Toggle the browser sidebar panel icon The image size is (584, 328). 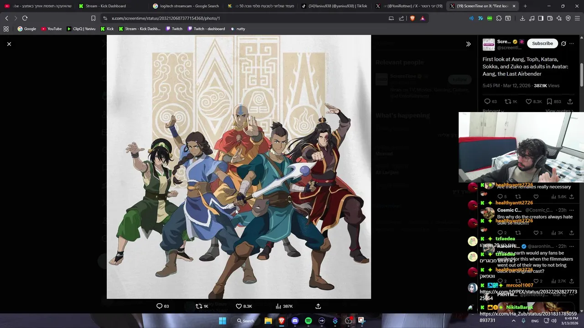(541, 18)
